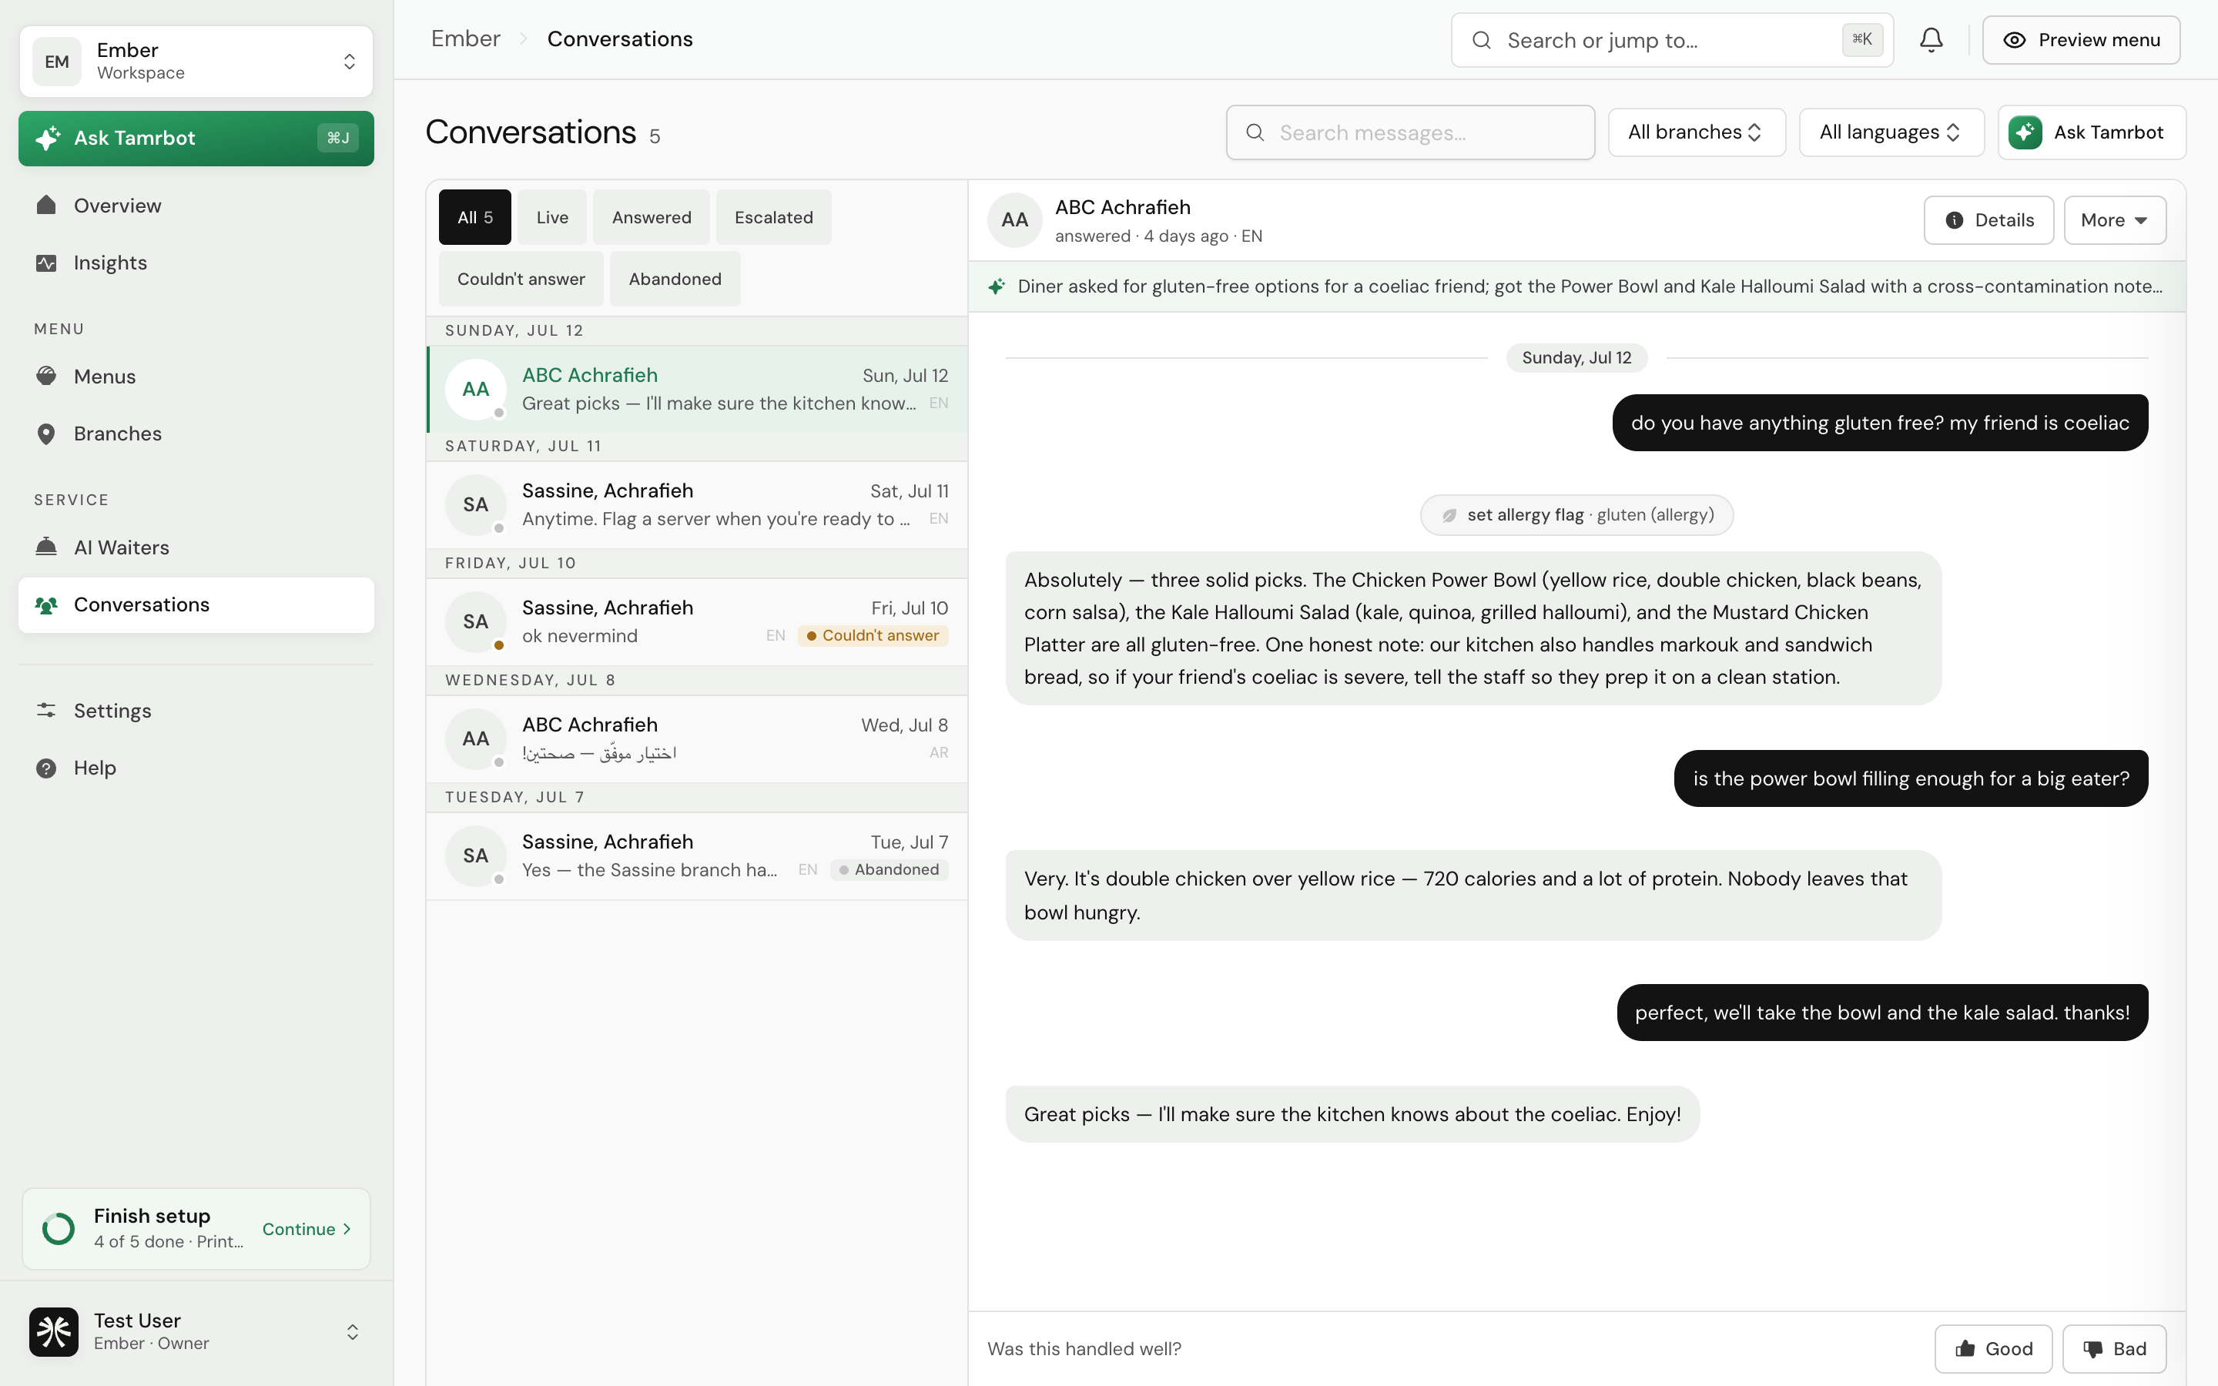Click the 'Abandoned' status badge
This screenshot has height=1386, width=2218.
coord(889,869)
